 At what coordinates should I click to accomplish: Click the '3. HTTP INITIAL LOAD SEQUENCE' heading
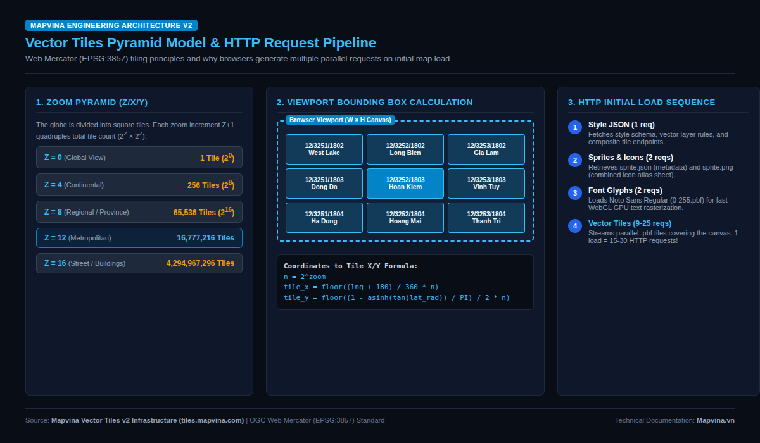pos(642,102)
